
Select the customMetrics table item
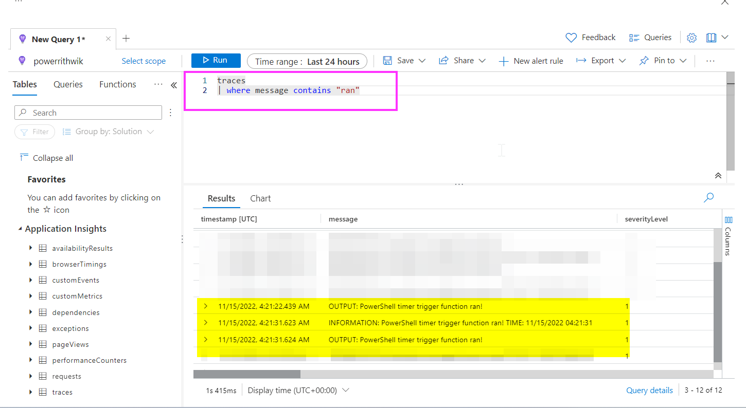(x=77, y=296)
